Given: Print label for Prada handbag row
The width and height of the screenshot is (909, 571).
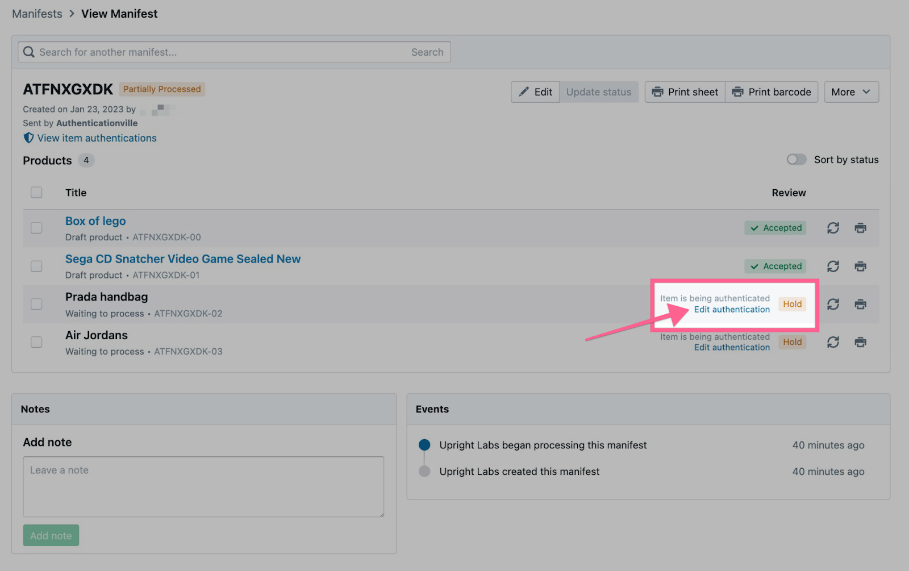Looking at the screenshot, I should pos(860,304).
